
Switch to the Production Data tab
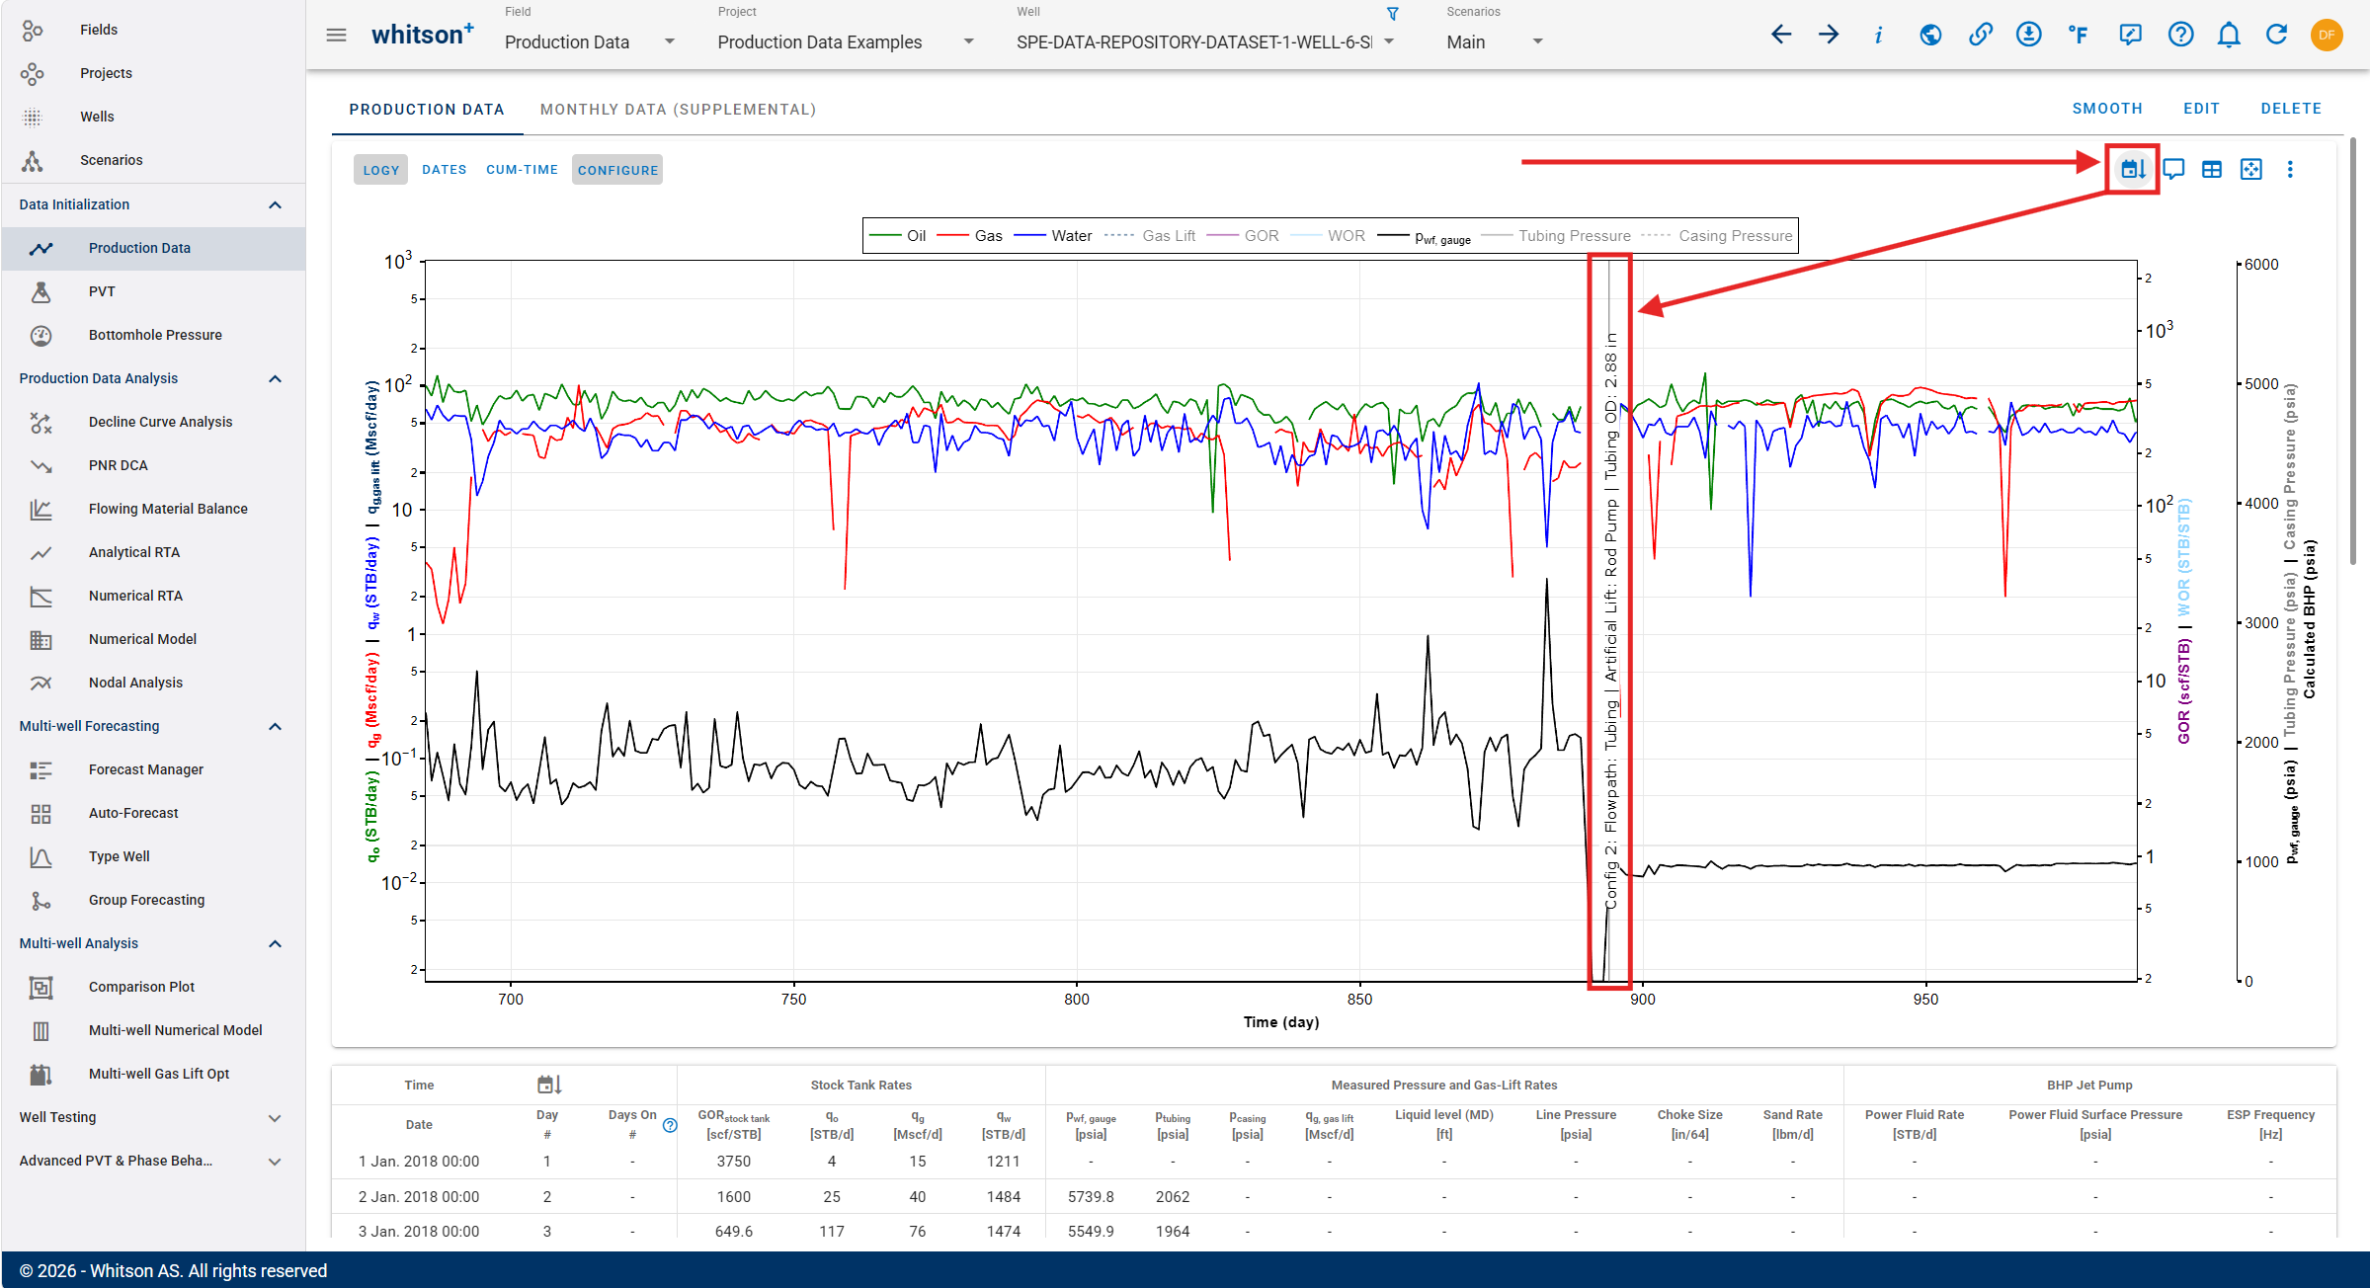click(x=427, y=109)
